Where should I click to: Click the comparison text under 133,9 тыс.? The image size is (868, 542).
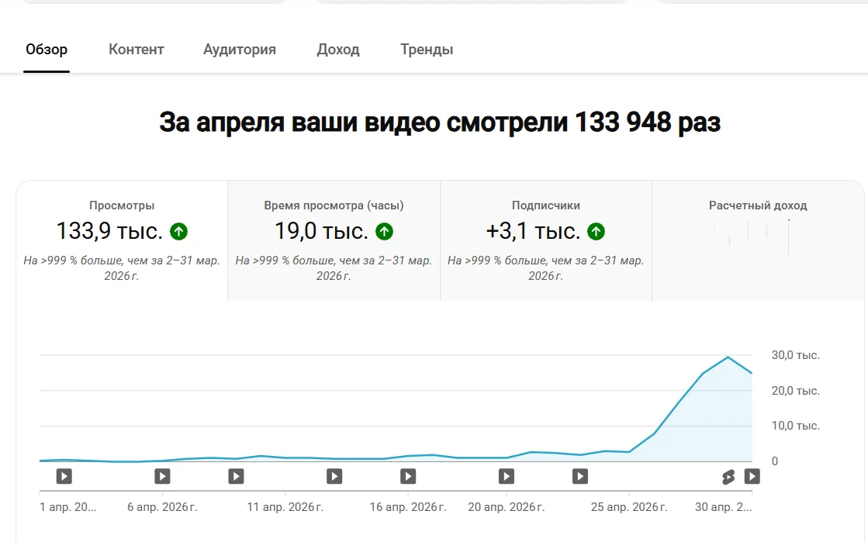122,268
